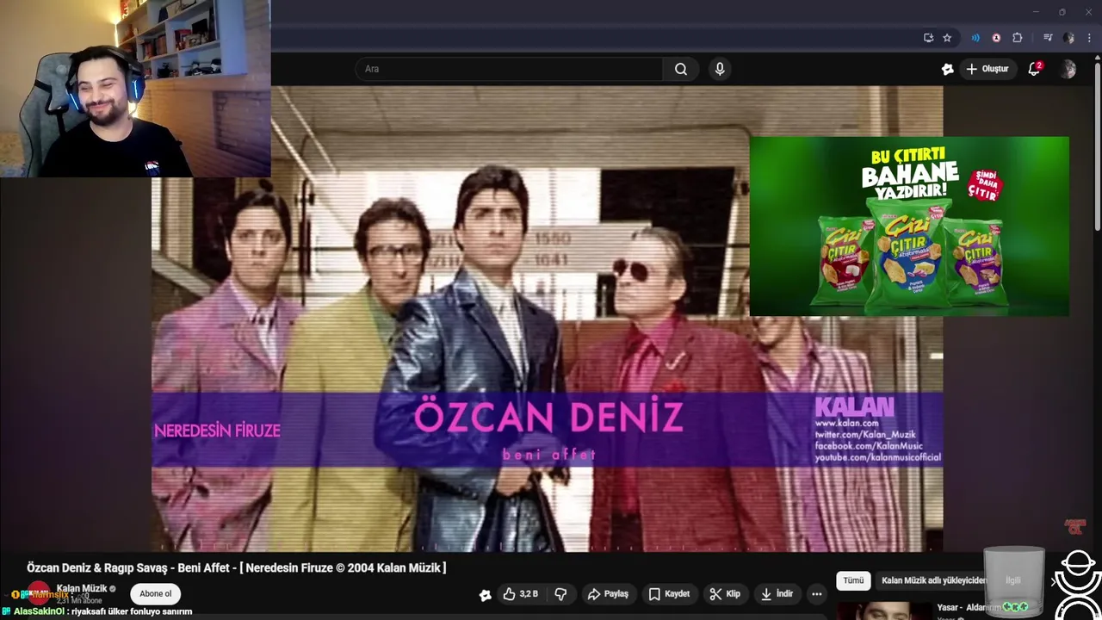This screenshot has height=620, width=1102.
Task: Select the İlgili filter chip
Action: [x=1013, y=580]
